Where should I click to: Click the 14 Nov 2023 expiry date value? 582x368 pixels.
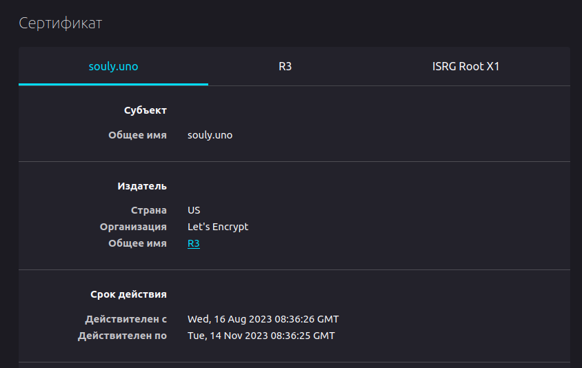[261, 336]
